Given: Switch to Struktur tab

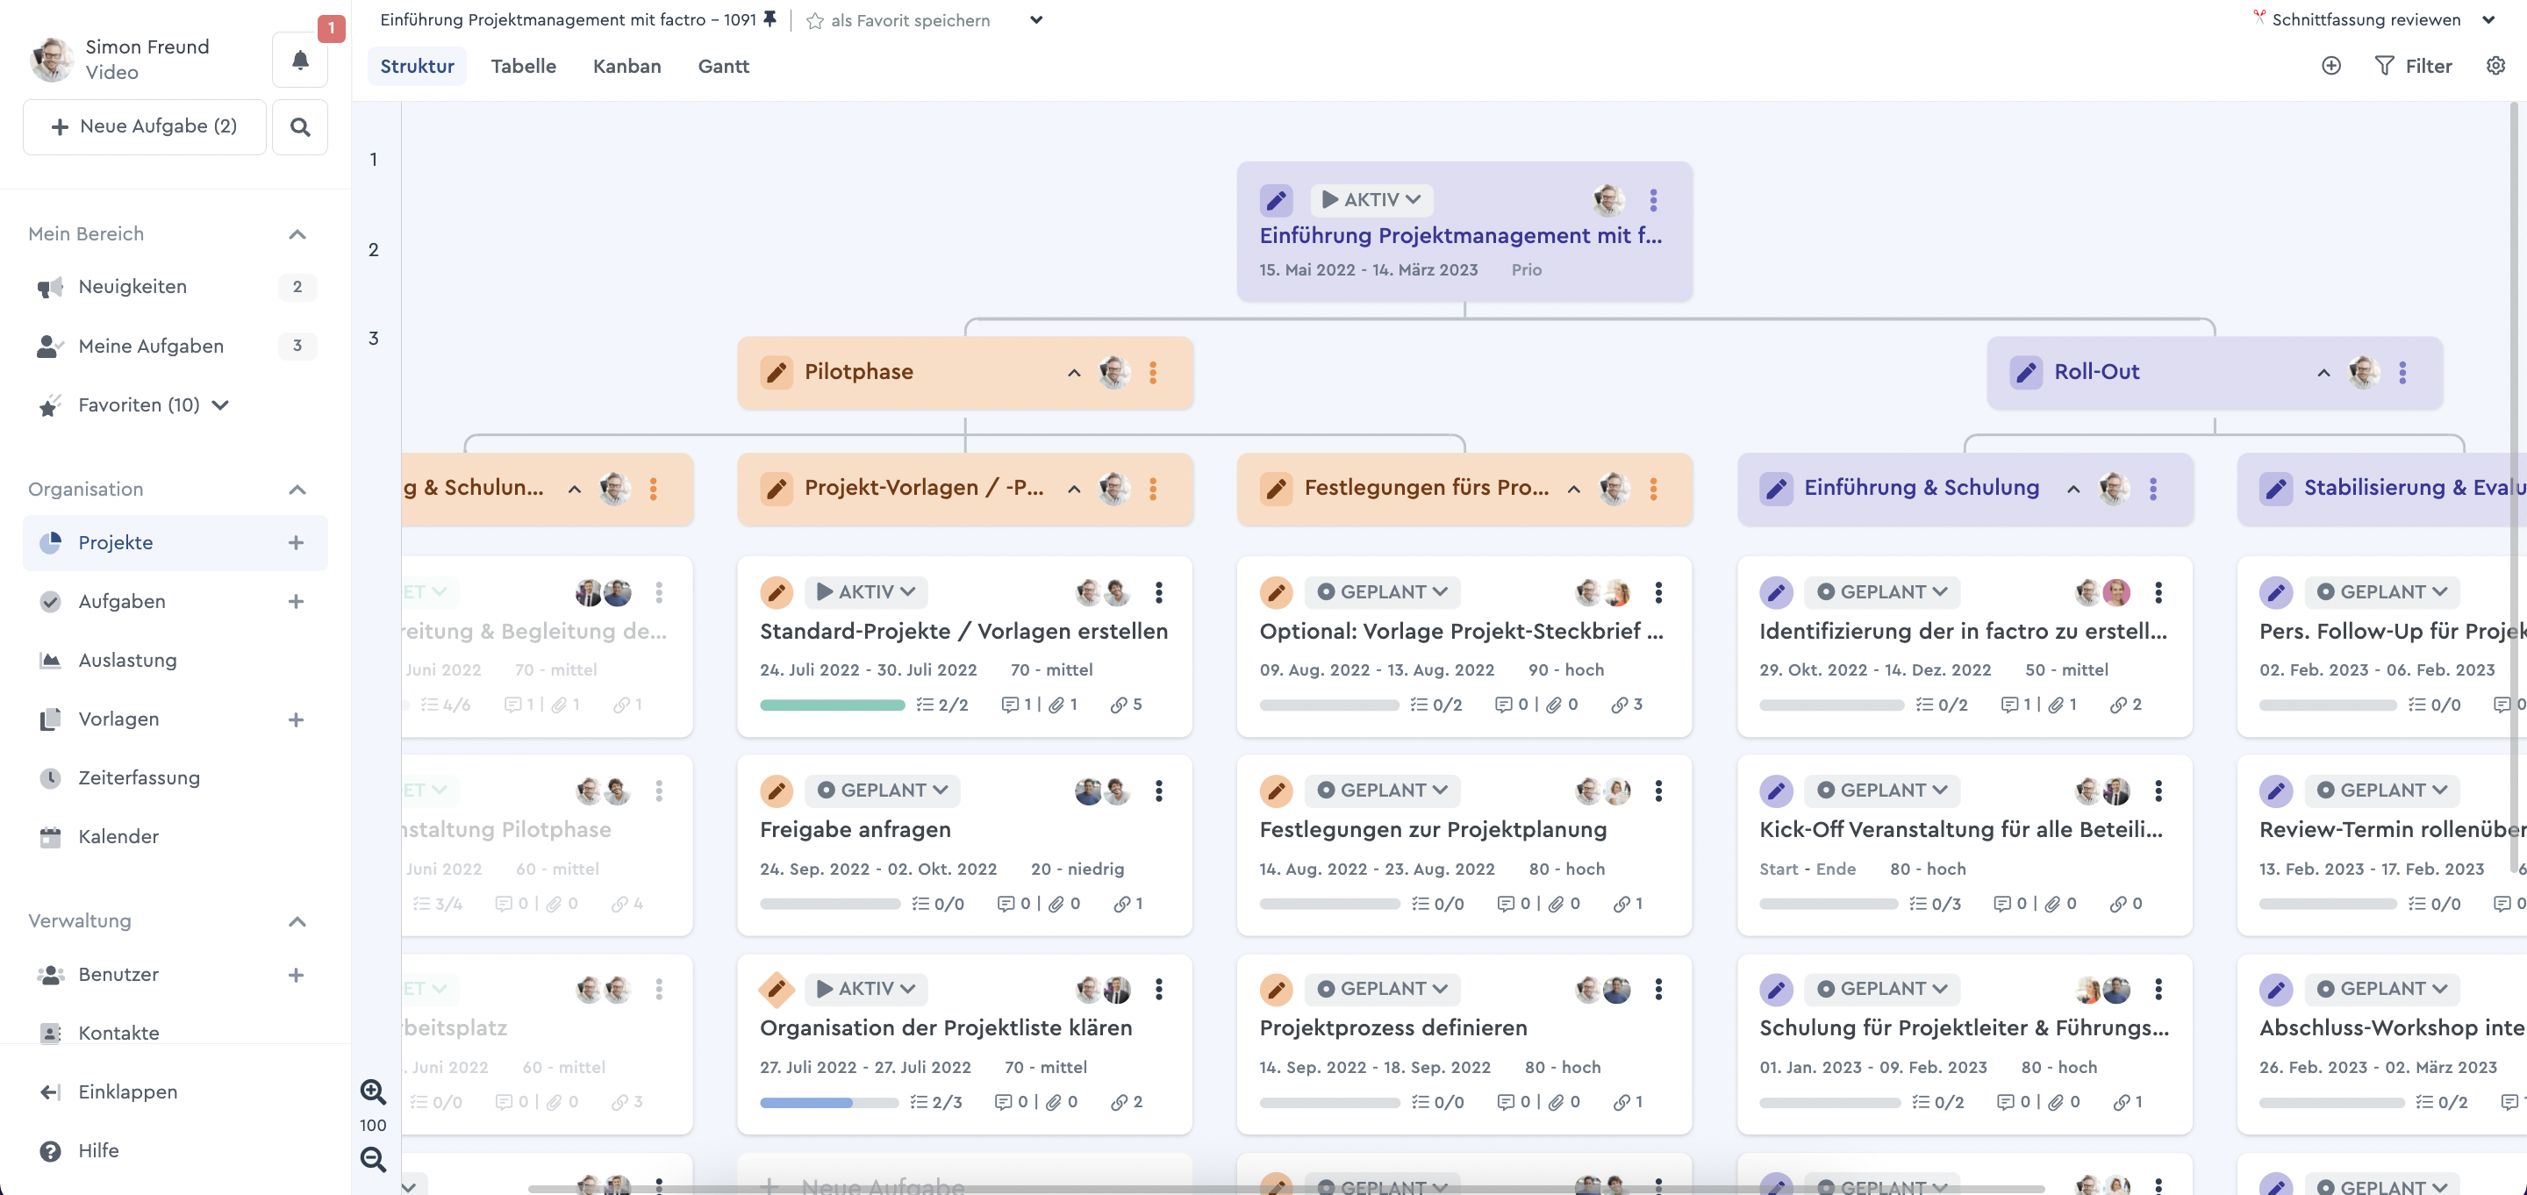Looking at the screenshot, I should (417, 66).
